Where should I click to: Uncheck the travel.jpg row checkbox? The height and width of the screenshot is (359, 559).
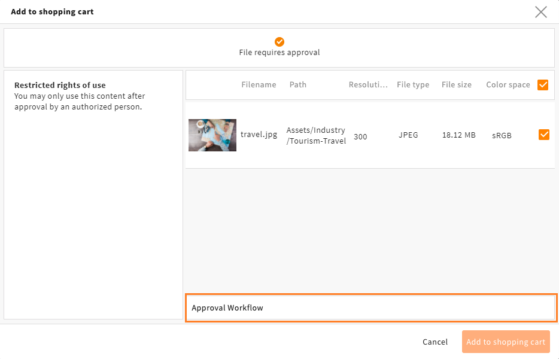click(543, 135)
